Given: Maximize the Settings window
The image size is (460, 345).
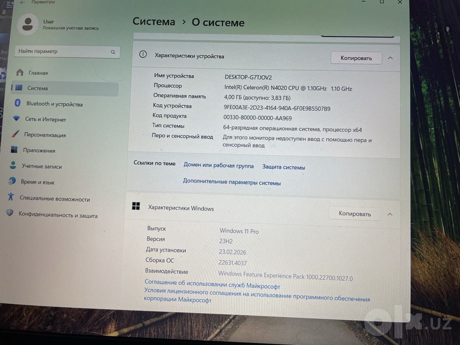Looking at the screenshot, I should click(382, 2).
